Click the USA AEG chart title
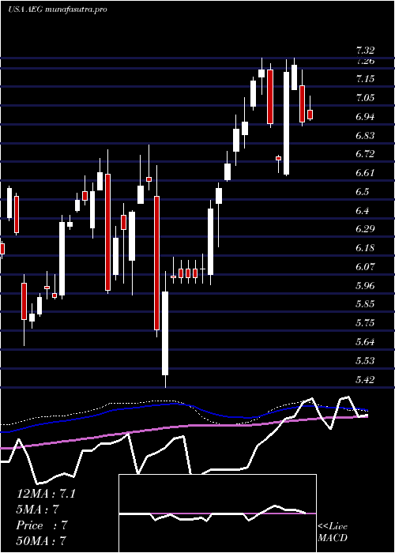Image resolution: width=395 pixels, height=553 pixels. click(57, 9)
